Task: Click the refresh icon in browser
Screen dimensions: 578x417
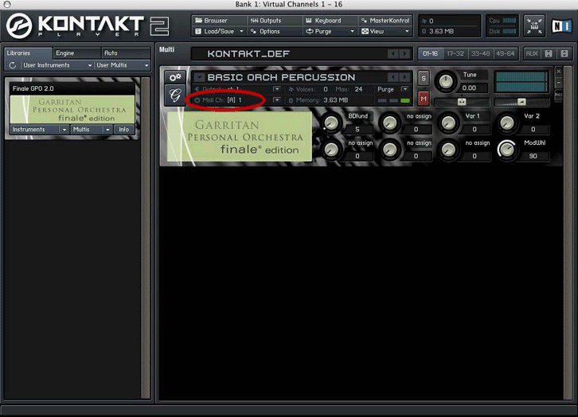Action: pos(13,65)
